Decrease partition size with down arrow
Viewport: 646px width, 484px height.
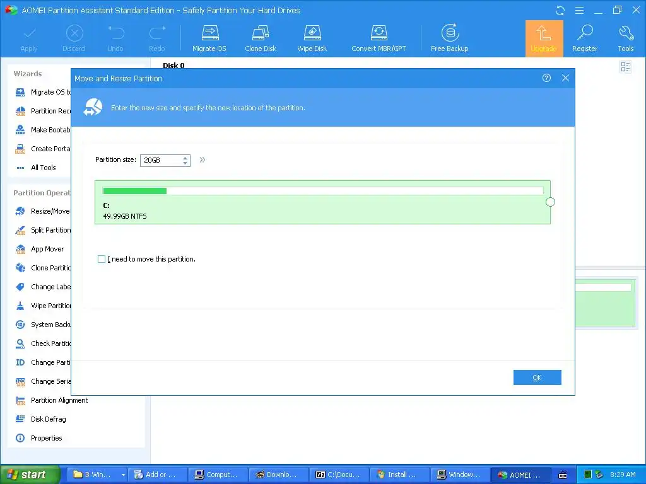(x=185, y=163)
